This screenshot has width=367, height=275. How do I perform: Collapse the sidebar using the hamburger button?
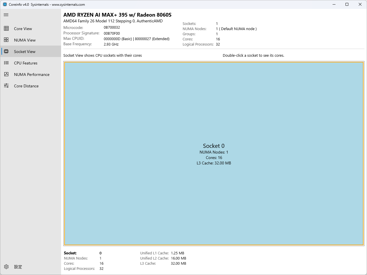point(6,15)
